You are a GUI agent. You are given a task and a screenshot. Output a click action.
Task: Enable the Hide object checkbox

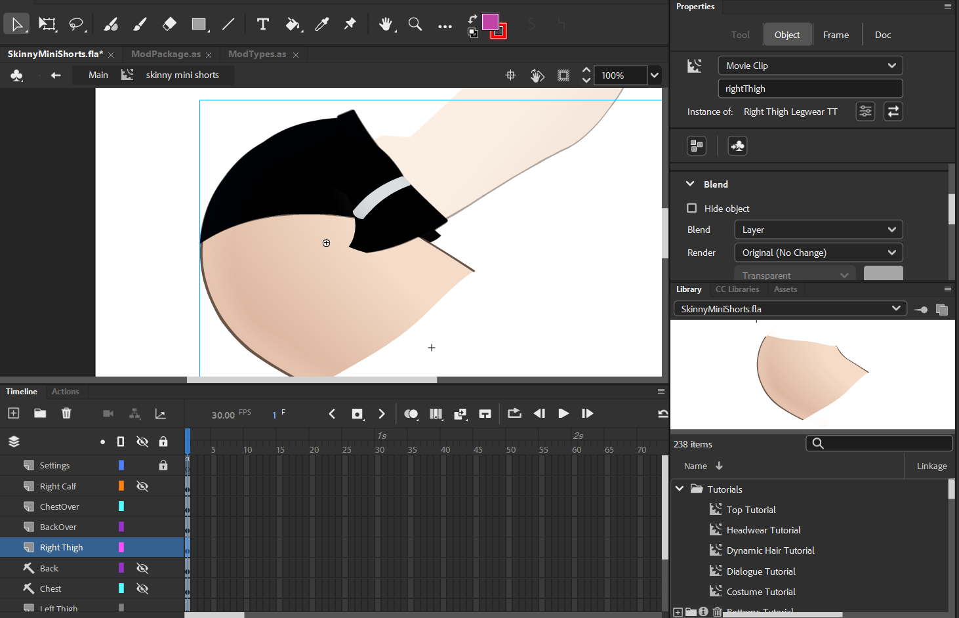coord(691,208)
